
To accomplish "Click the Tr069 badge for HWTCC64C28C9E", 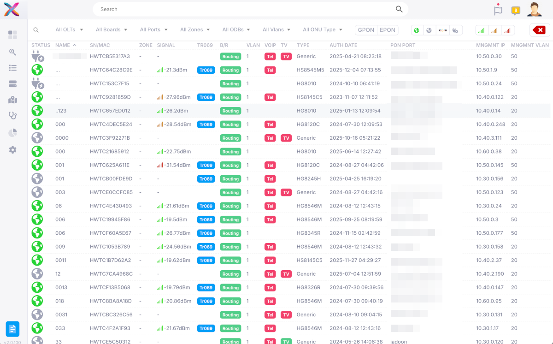I will tap(206, 70).
